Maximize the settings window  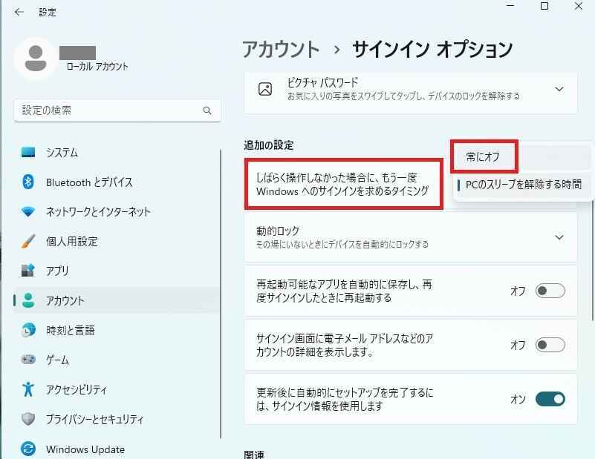544,6
